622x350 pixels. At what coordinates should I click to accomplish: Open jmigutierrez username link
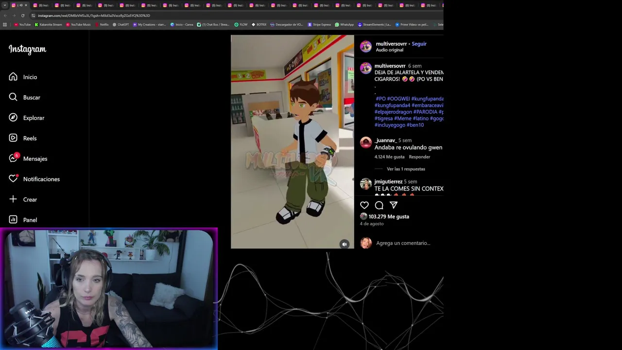point(388,182)
